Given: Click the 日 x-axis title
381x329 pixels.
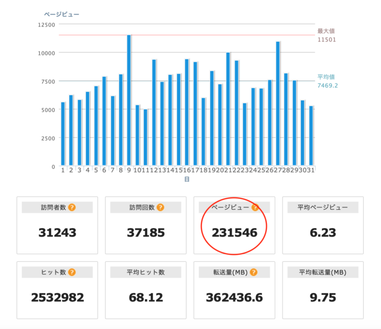Looking at the screenshot, I should tap(187, 179).
